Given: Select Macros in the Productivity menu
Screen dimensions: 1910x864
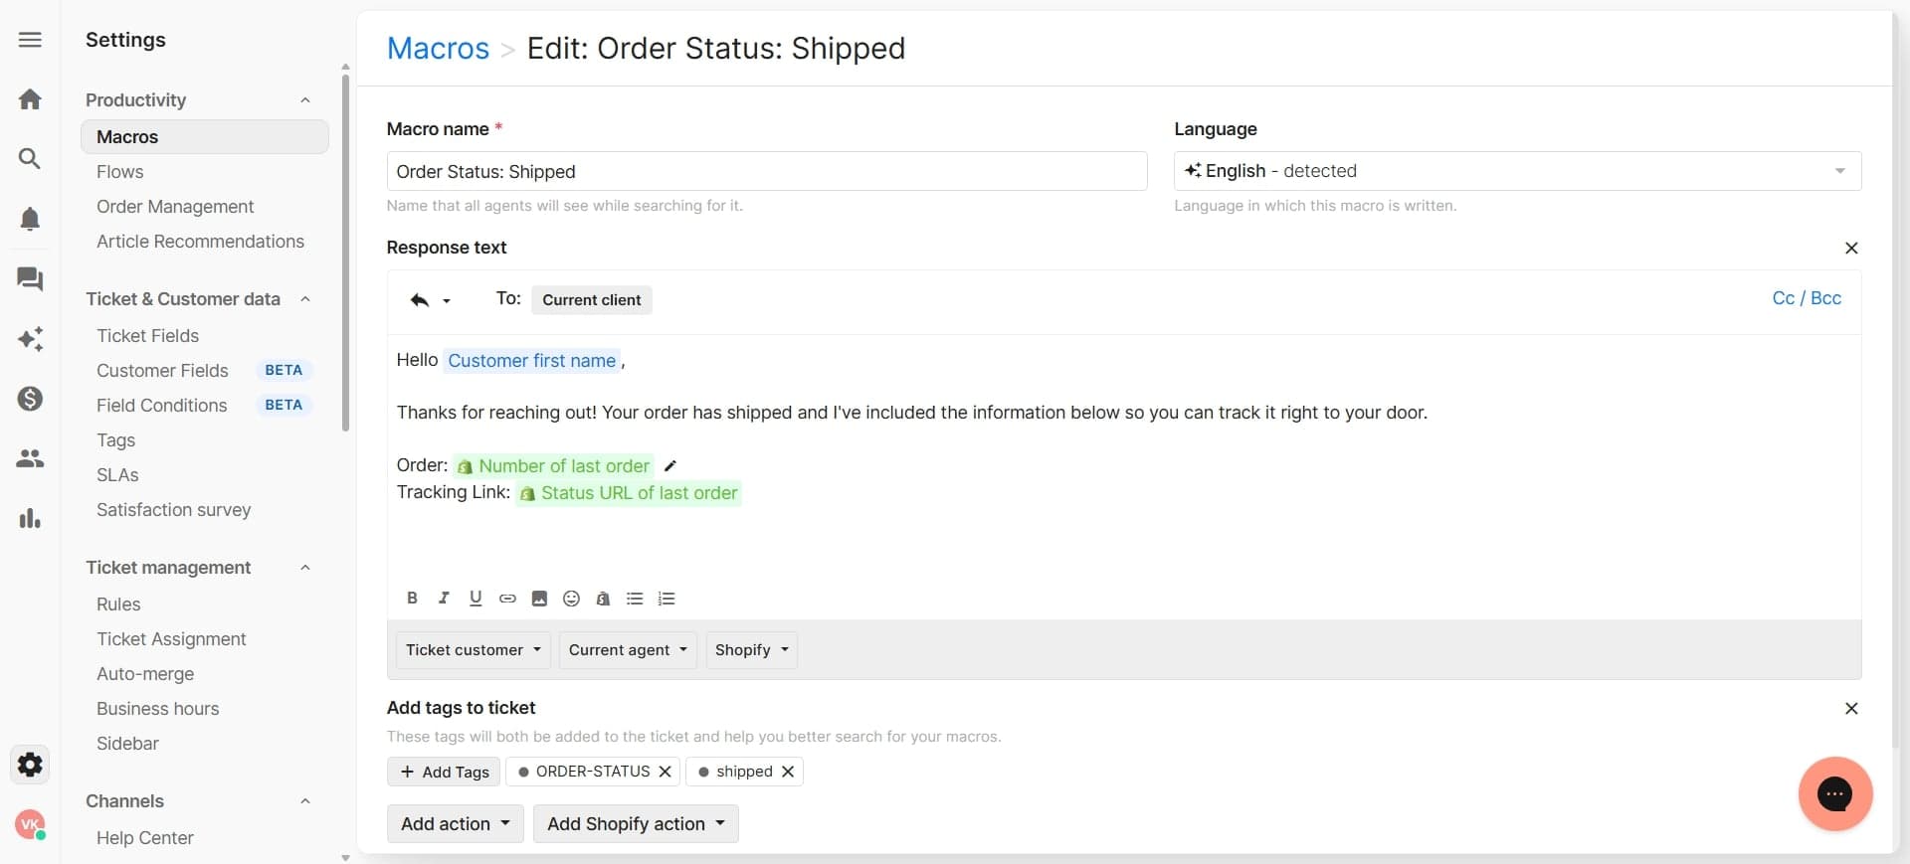Looking at the screenshot, I should point(127,137).
